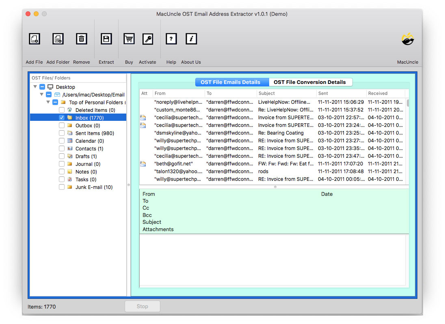Sort by the Received column header
The height and width of the screenshot is (324, 445).
385,93
